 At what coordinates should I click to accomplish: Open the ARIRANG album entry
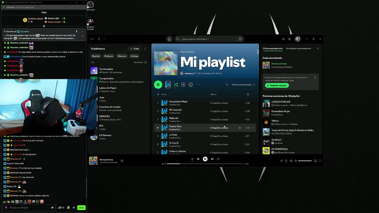[118, 118]
